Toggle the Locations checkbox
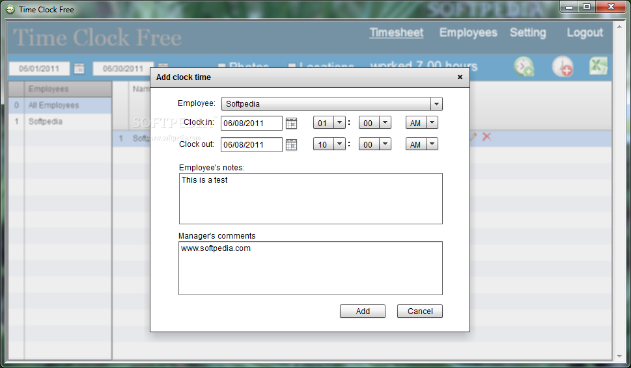Image resolution: width=631 pixels, height=368 pixels. click(292, 66)
